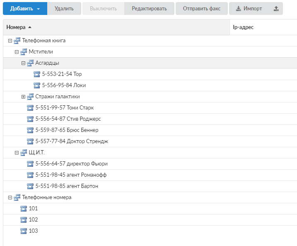Click phone icon for 5-553-21-54 Тор
The image size is (297, 246).
(x=37, y=74)
